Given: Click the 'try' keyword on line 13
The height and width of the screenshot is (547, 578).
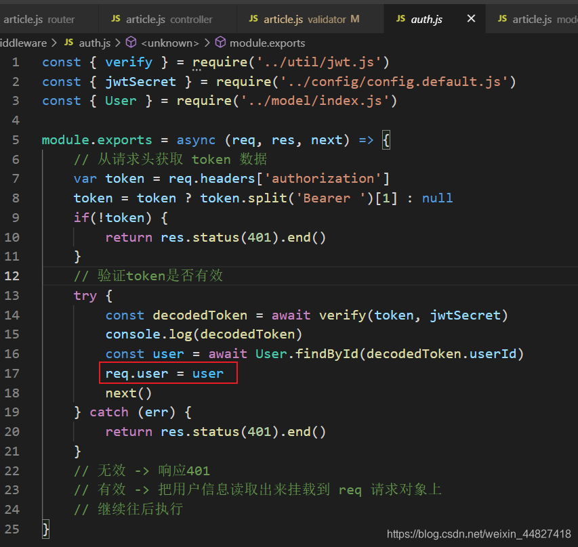Looking at the screenshot, I should click(85, 295).
